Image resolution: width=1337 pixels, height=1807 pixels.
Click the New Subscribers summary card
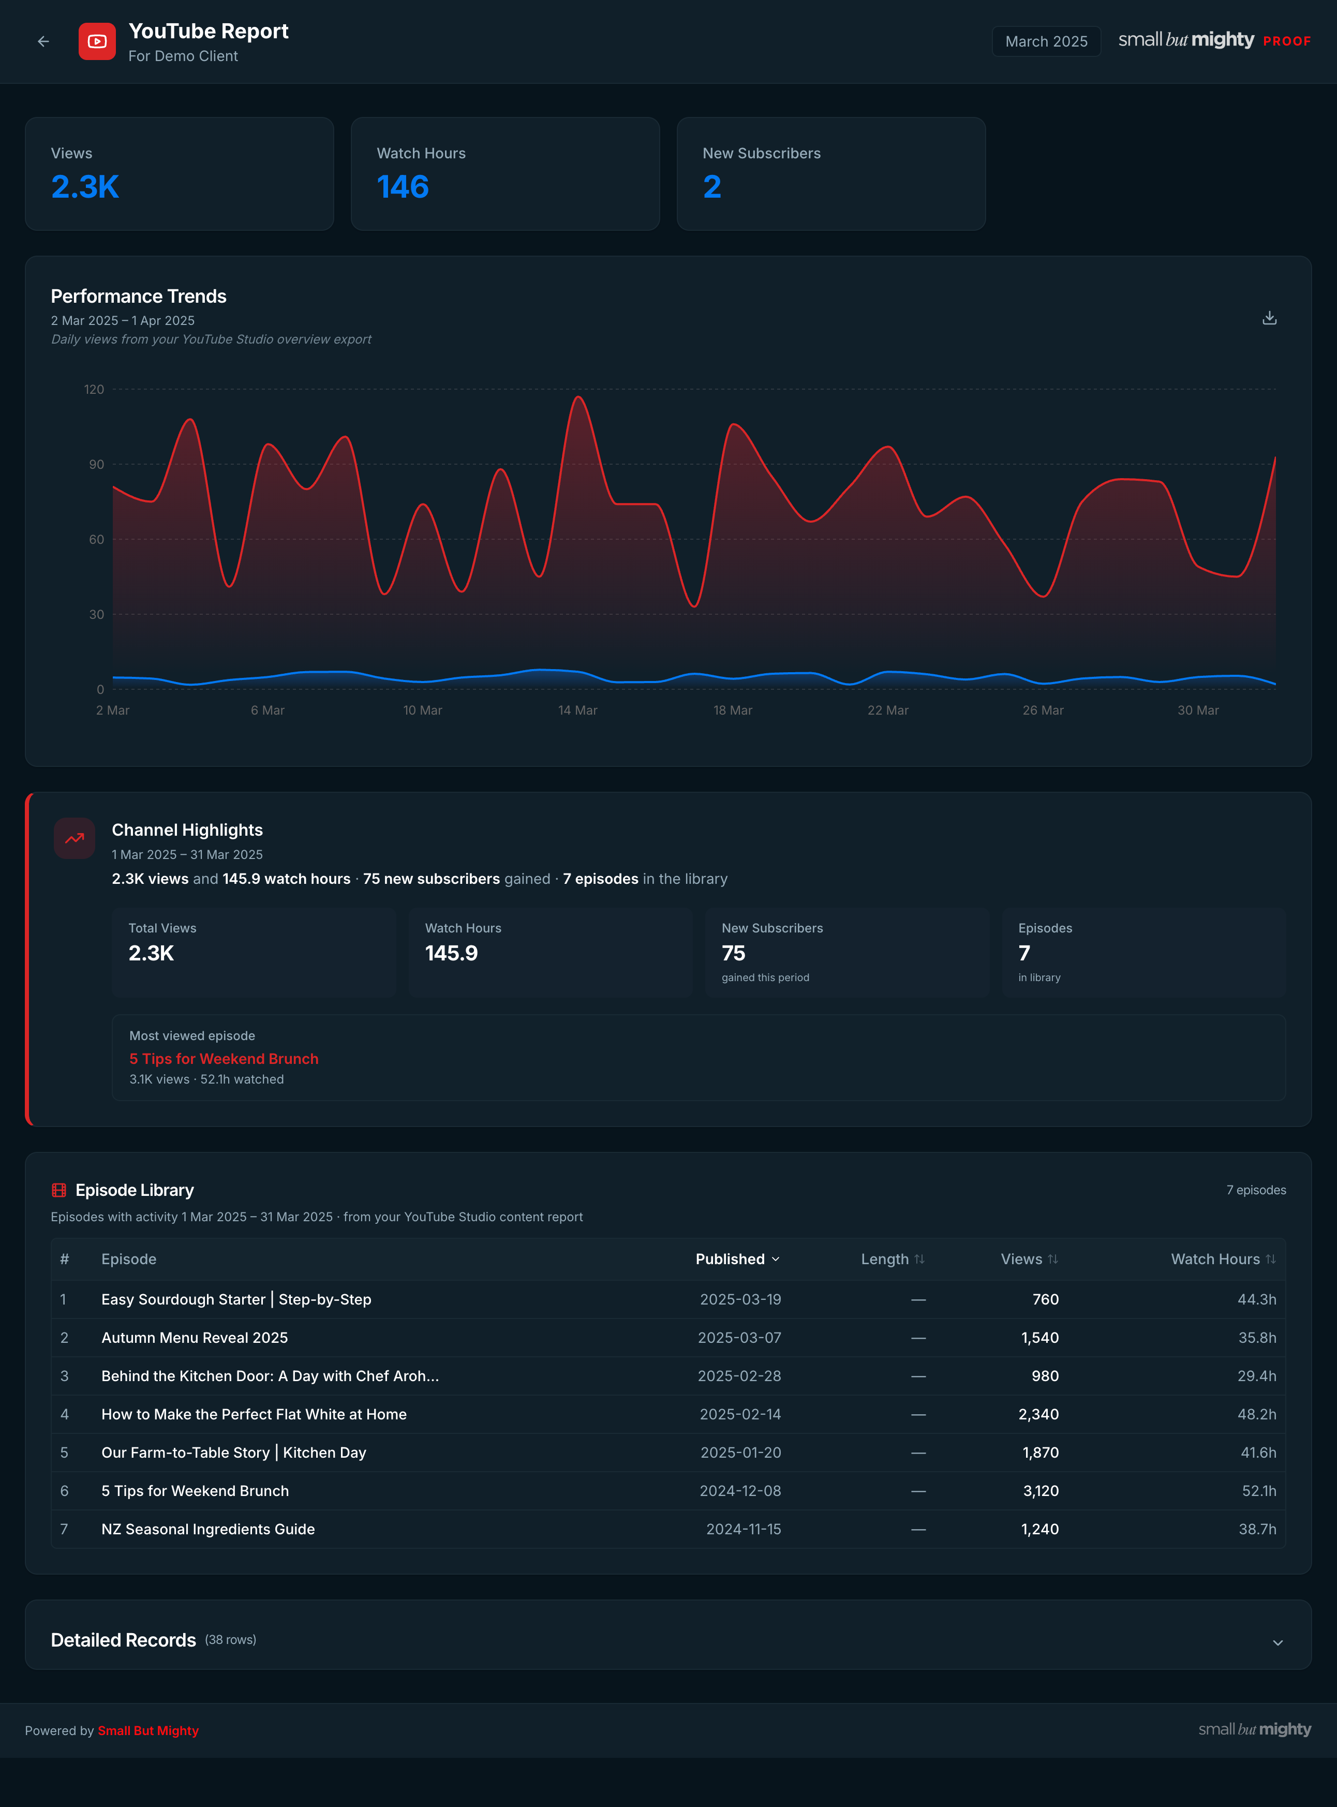[831, 174]
